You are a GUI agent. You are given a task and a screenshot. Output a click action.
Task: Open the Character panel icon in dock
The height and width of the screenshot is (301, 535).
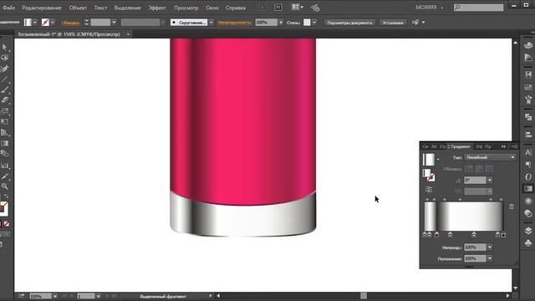click(x=528, y=152)
